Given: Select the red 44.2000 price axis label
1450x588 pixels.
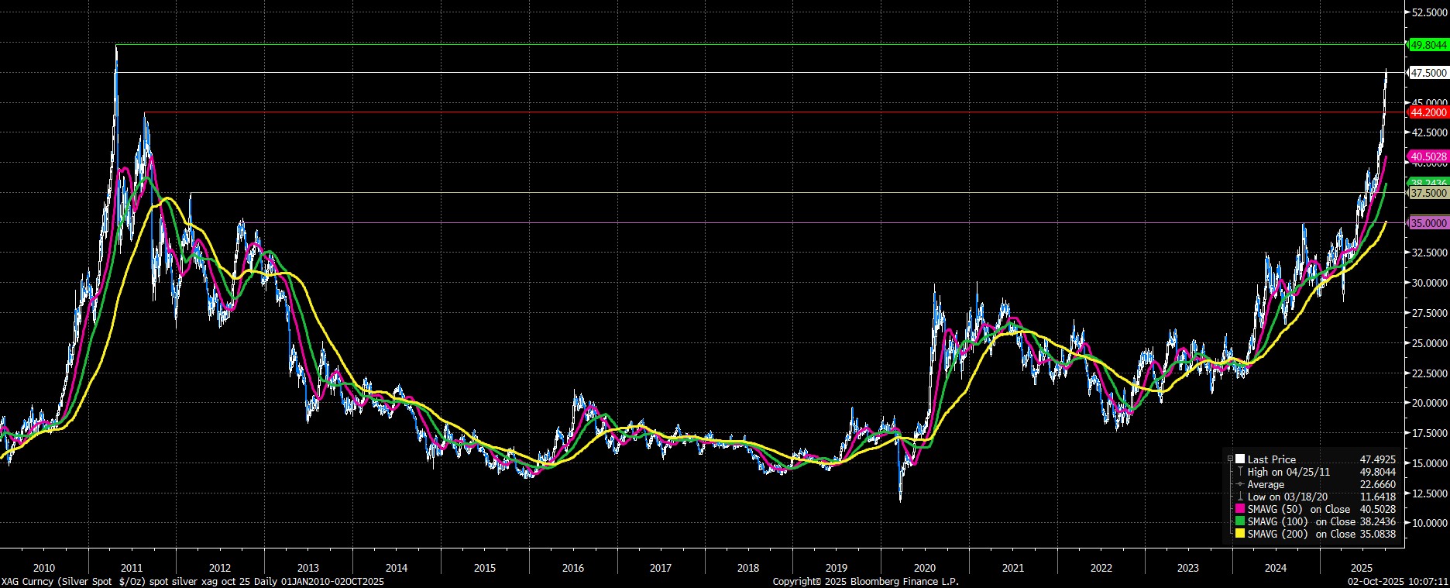Looking at the screenshot, I should coord(1429,112).
